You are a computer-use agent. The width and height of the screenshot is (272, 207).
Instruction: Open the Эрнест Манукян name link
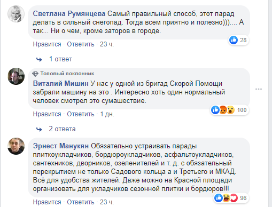[61, 146]
